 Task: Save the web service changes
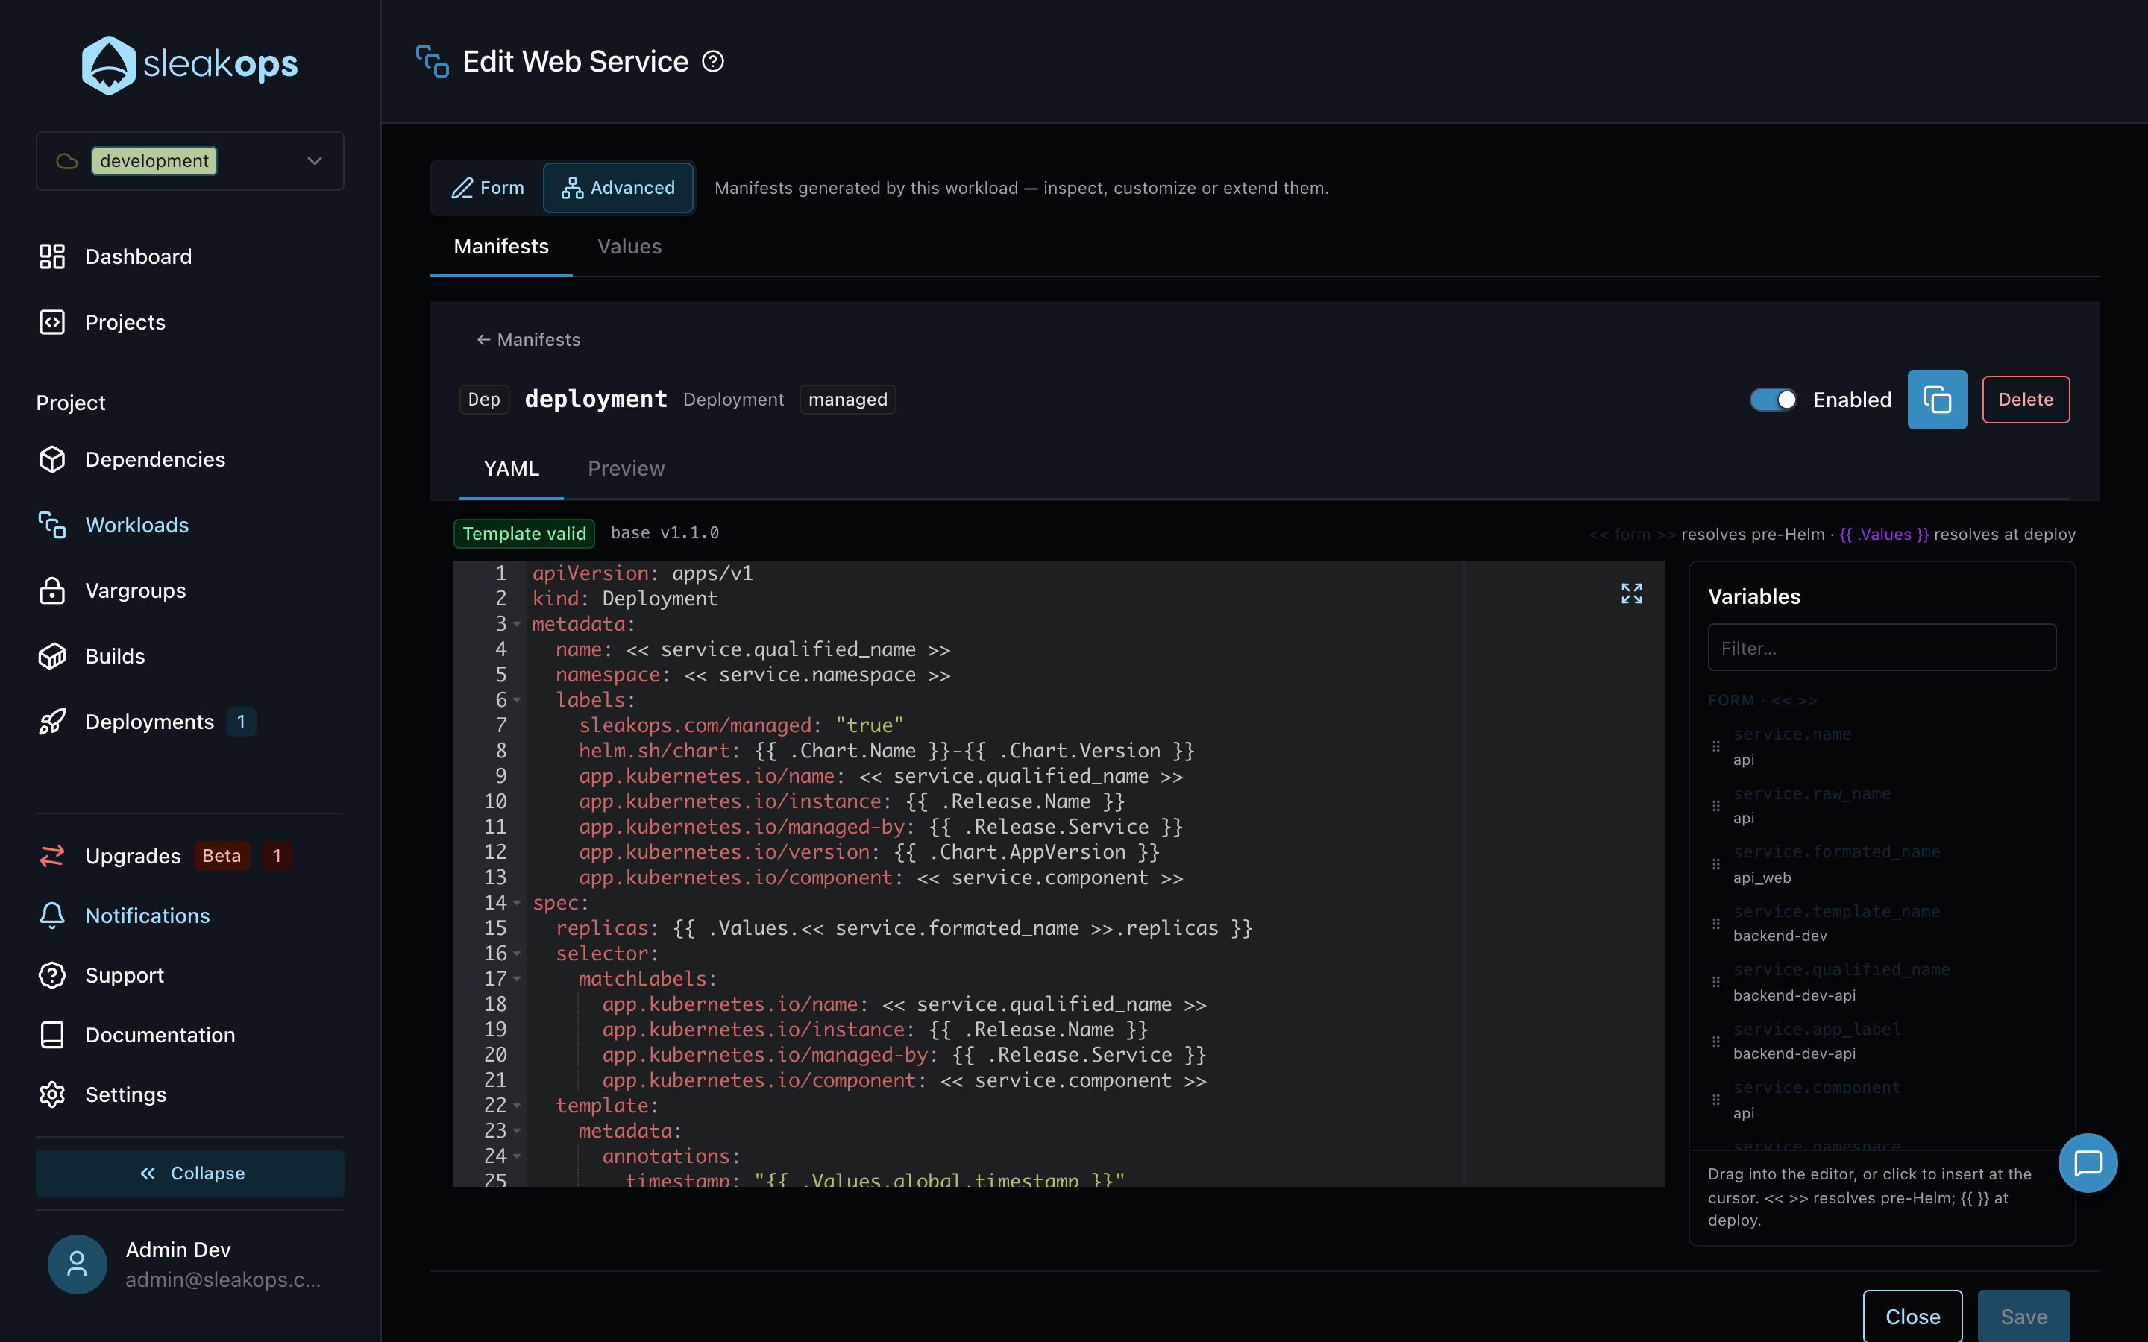2023,1316
